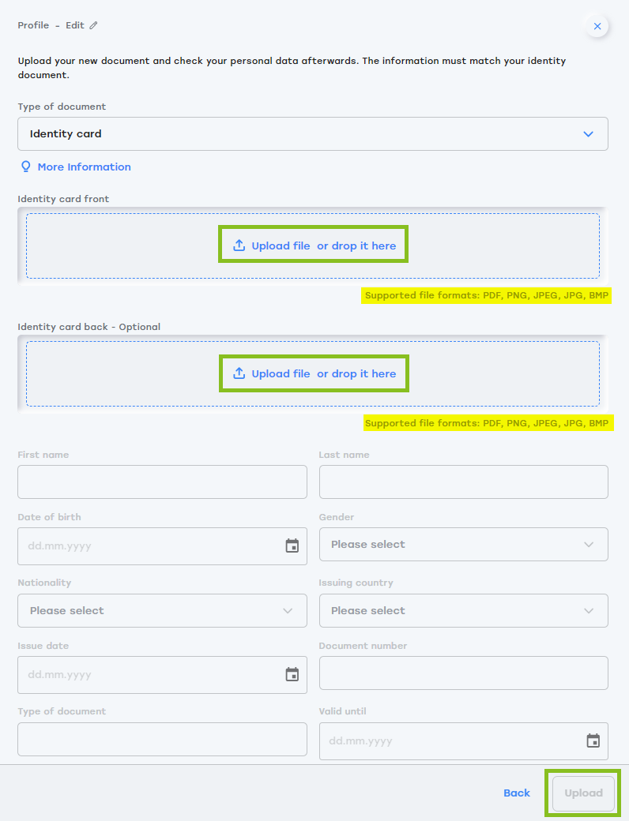
Task: Focus the Document number input field
Action: [463, 673]
